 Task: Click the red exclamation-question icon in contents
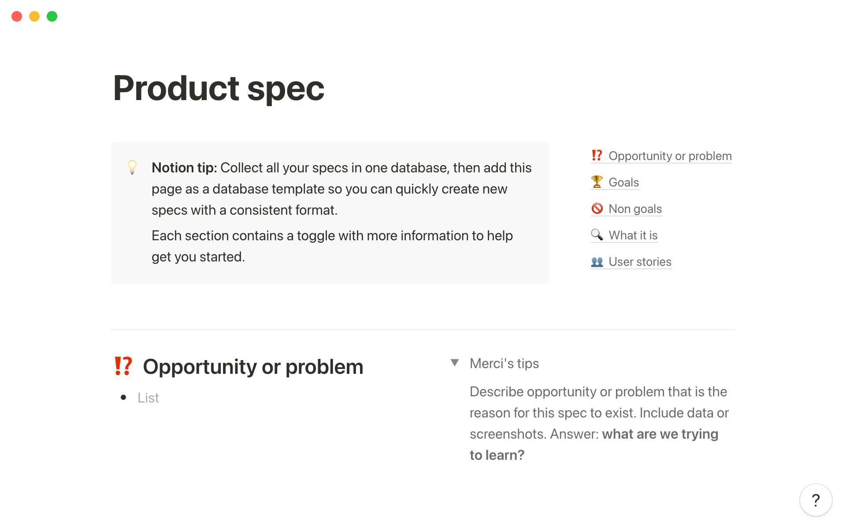pos(597,156)
